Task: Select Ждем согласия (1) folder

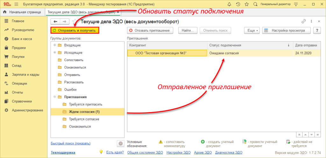Action: (87, 112)
